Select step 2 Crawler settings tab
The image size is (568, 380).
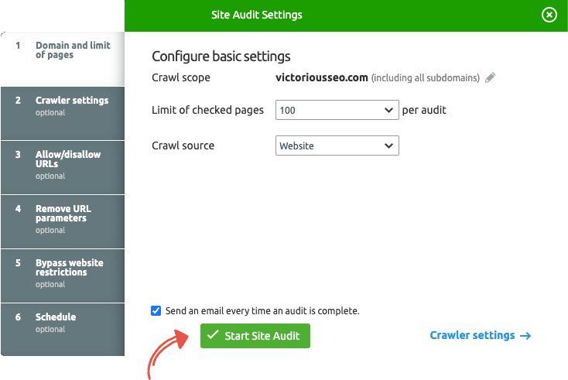[x=63, y=113]
